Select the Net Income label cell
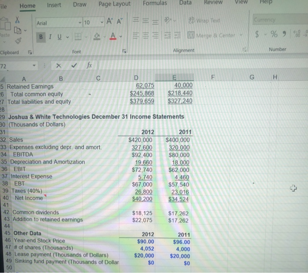The image size is (308, 273). (x=29, y=198)
